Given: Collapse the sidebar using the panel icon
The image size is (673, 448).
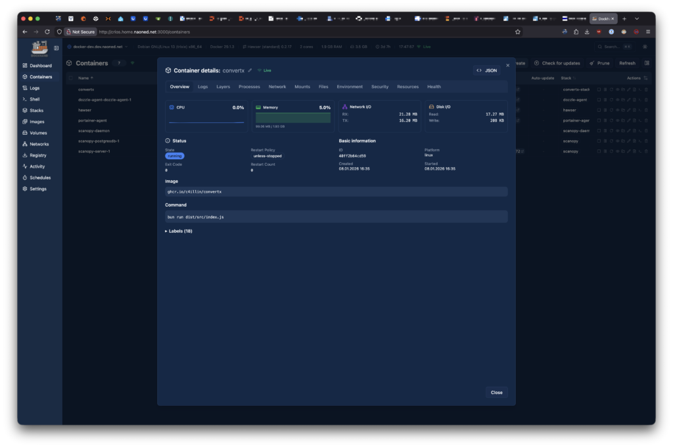Looking at the screenshot, I should click(x=56, y=48).
